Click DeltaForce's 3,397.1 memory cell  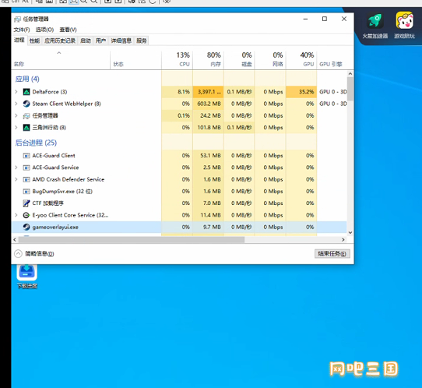(209, 92)
